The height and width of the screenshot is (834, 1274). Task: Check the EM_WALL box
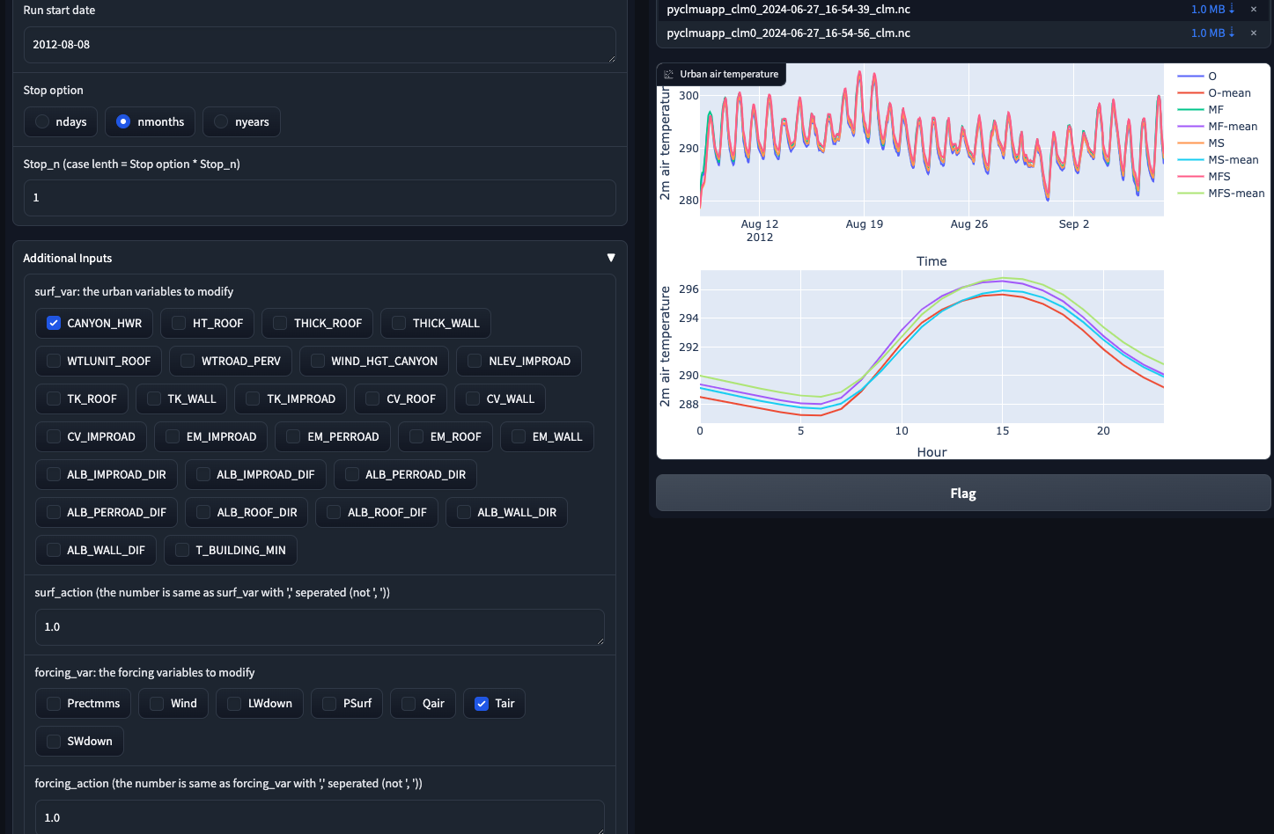point(519,436)
